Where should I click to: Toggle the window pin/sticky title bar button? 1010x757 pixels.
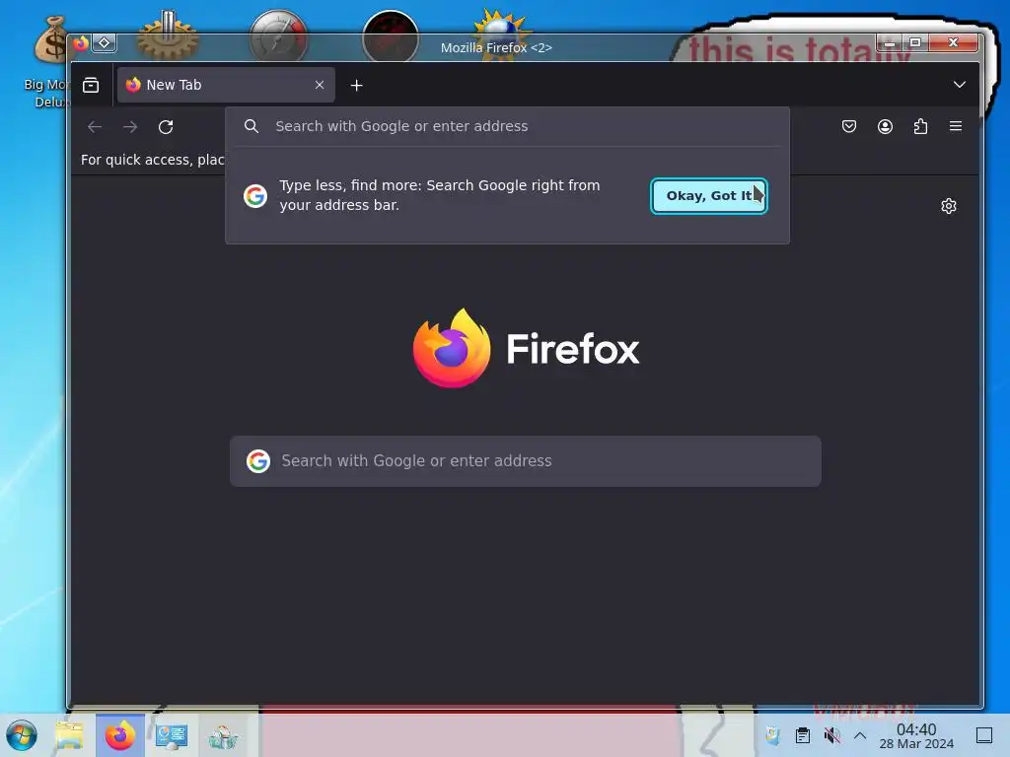(x=105, y=43)
